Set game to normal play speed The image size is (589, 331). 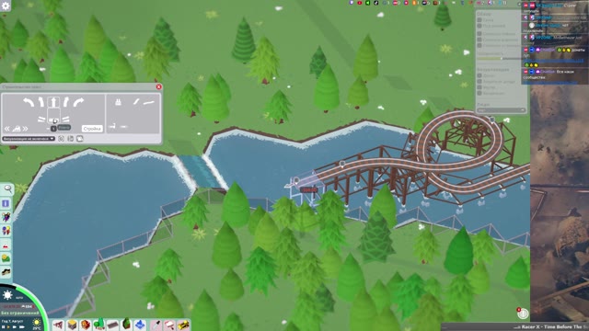(8, 327)
